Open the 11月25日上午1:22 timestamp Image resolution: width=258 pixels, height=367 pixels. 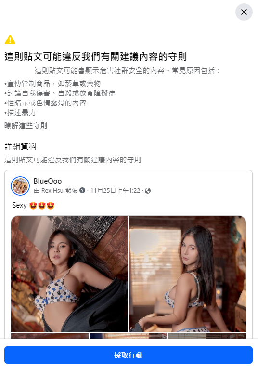click(x=115, y=191)
